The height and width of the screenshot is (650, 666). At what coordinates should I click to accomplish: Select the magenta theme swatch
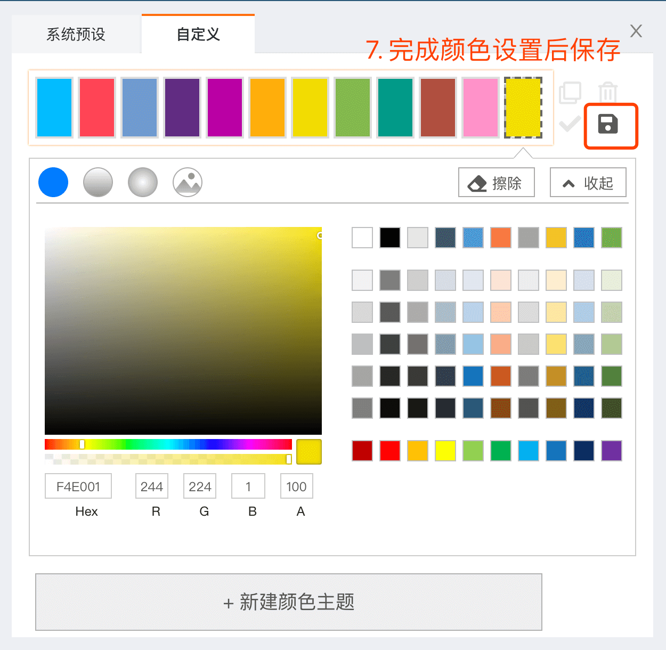coord(225,108)
